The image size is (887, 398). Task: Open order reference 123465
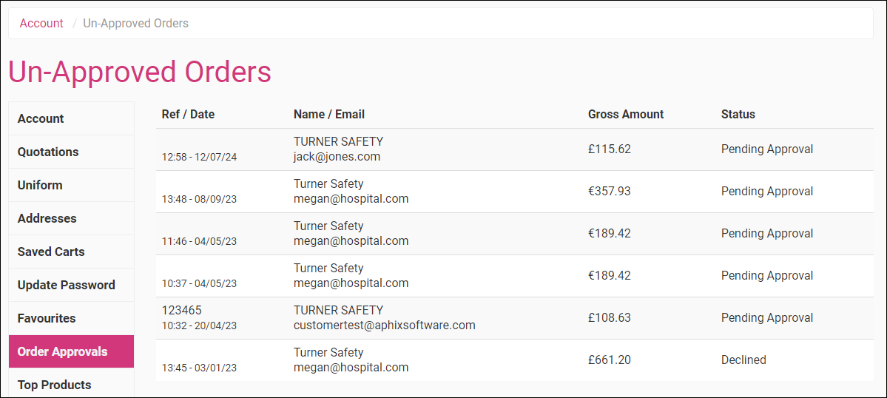181,310
